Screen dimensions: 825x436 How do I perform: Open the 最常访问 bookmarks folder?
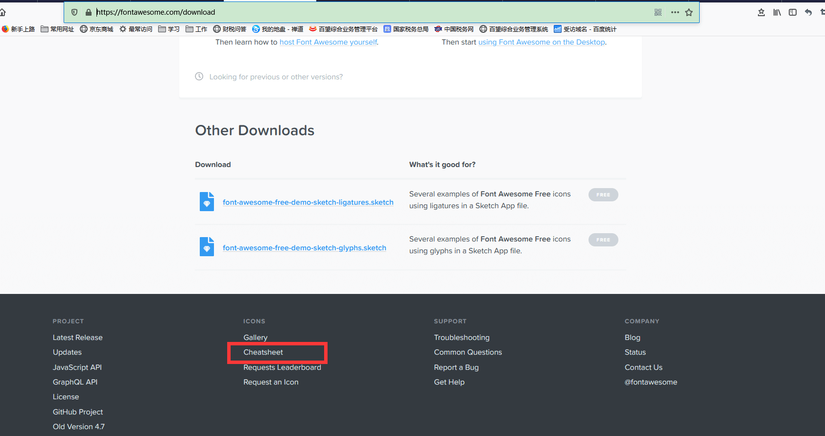click(x=136, y=29)
